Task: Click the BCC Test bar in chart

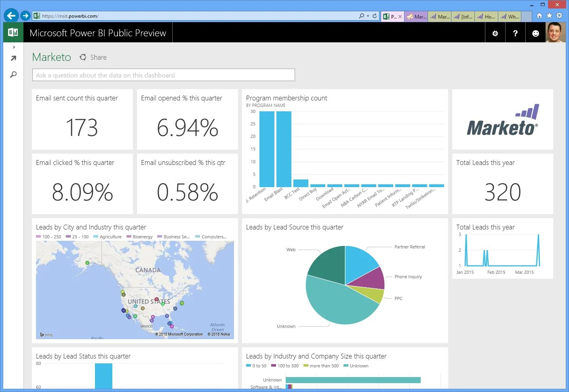Action: tap(301, 183)
